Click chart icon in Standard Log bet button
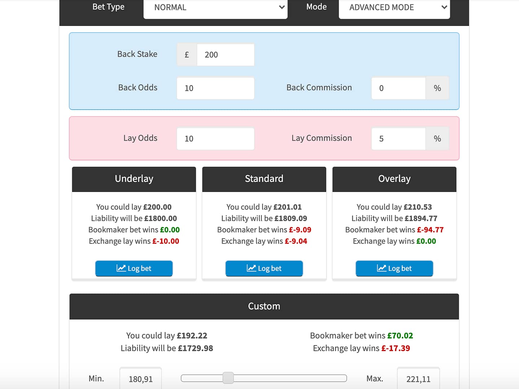Image resolution: width=519 pixels, height=389 pixels. (x=251, y=268)
